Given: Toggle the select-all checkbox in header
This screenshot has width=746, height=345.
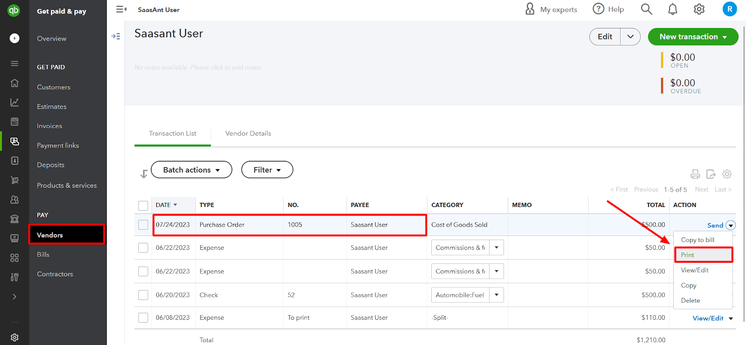Looking at the screenshot, I should (x=143, y=205).
